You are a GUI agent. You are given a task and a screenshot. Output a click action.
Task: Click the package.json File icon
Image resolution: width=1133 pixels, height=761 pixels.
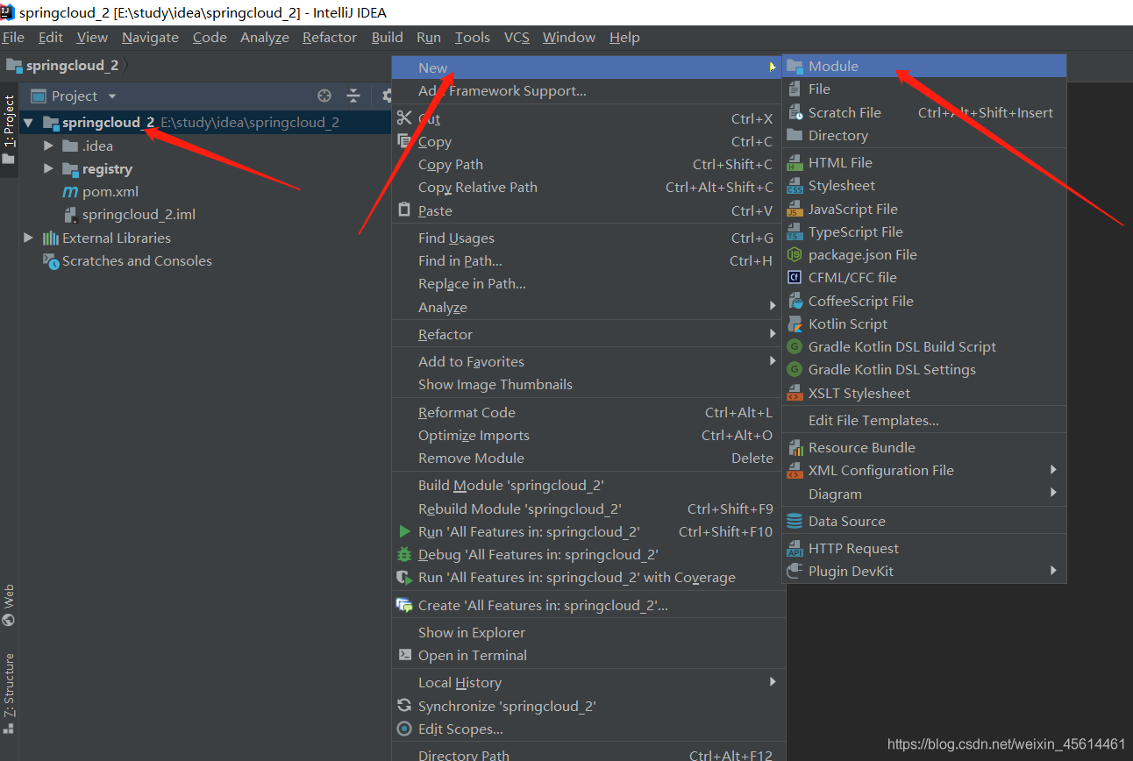pos(795,254)
